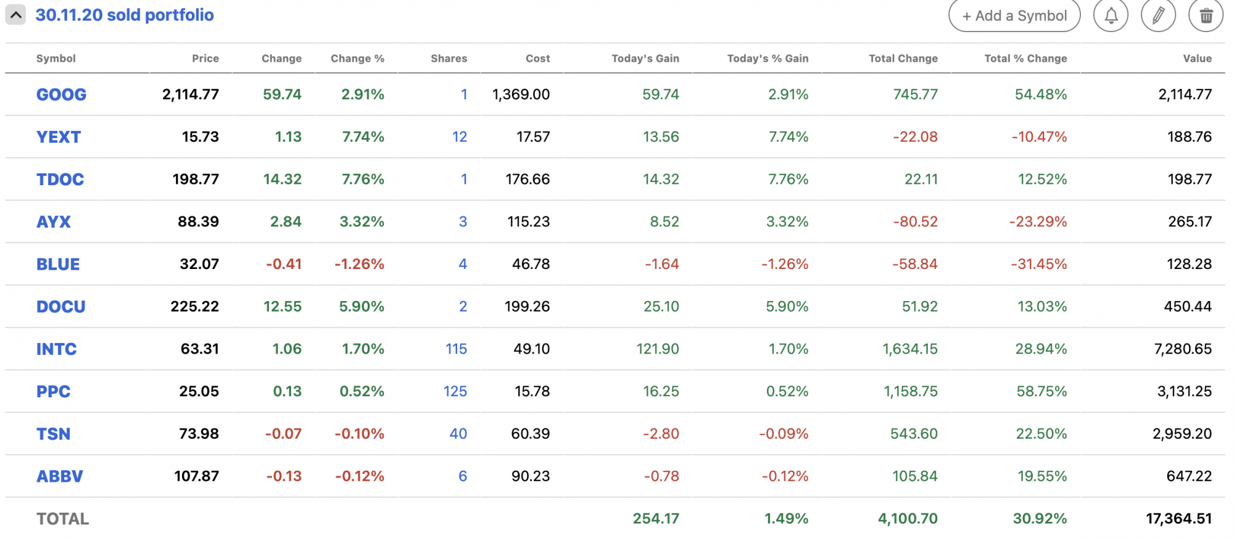Open the INTC stock page
This screenshot has height=538, width=1234.
(56, 349)
